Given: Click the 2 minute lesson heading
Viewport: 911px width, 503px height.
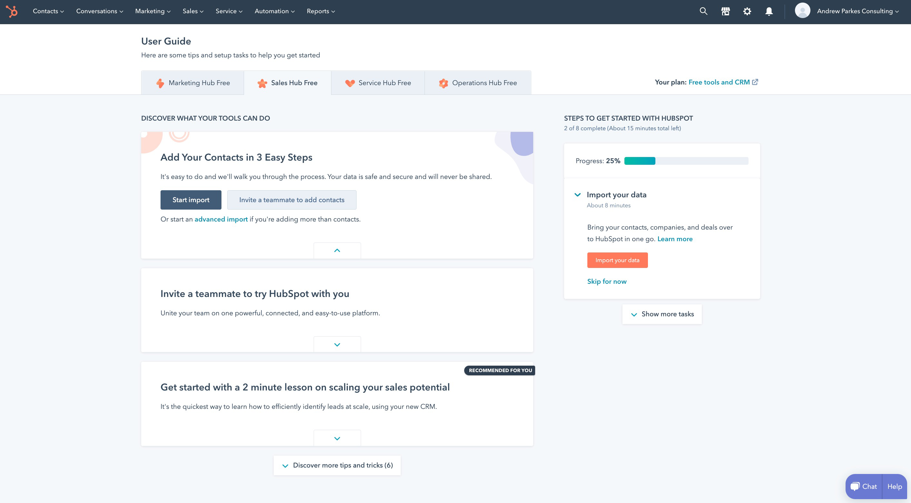Looking at the screenshot, I should click(305, 387).
